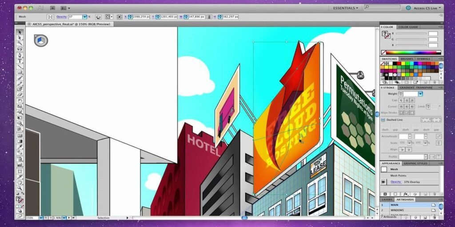
Task: Select the Rectangle tool
Action: [20, 72]
